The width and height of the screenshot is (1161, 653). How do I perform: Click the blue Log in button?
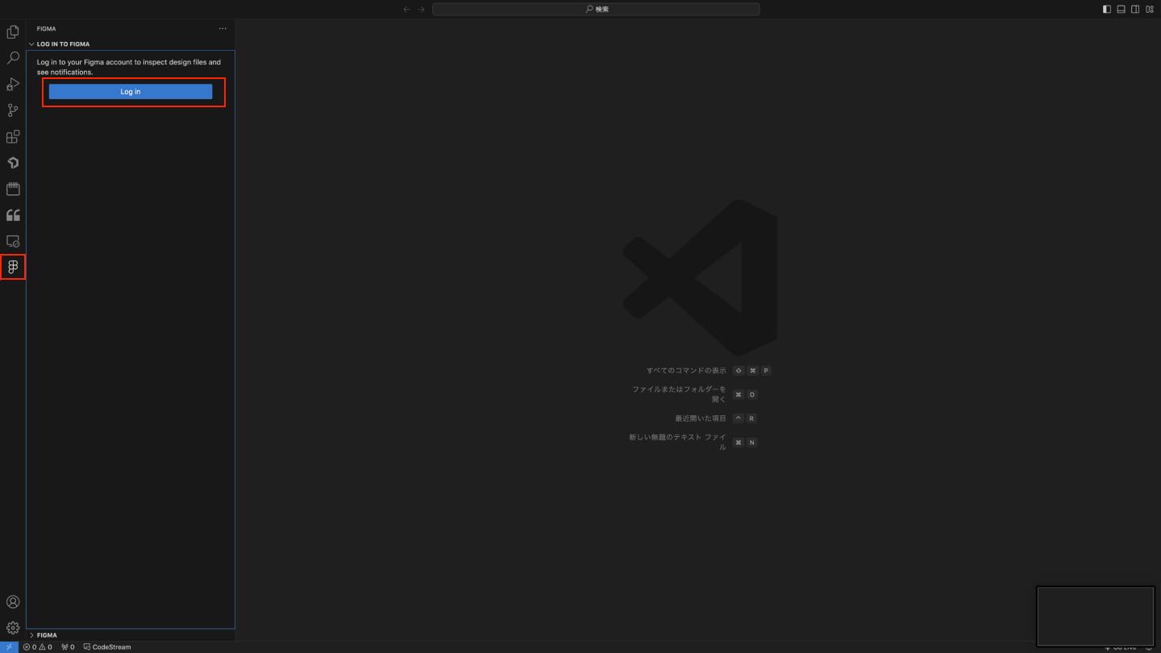(131, 92)
